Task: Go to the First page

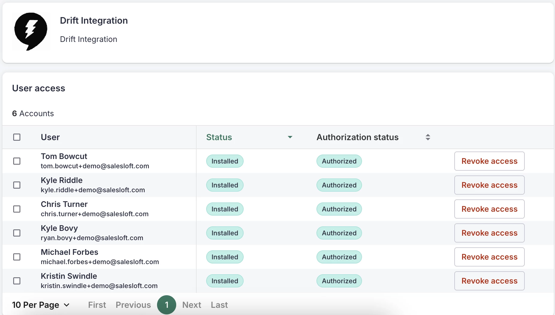Action: pos(97,305)
